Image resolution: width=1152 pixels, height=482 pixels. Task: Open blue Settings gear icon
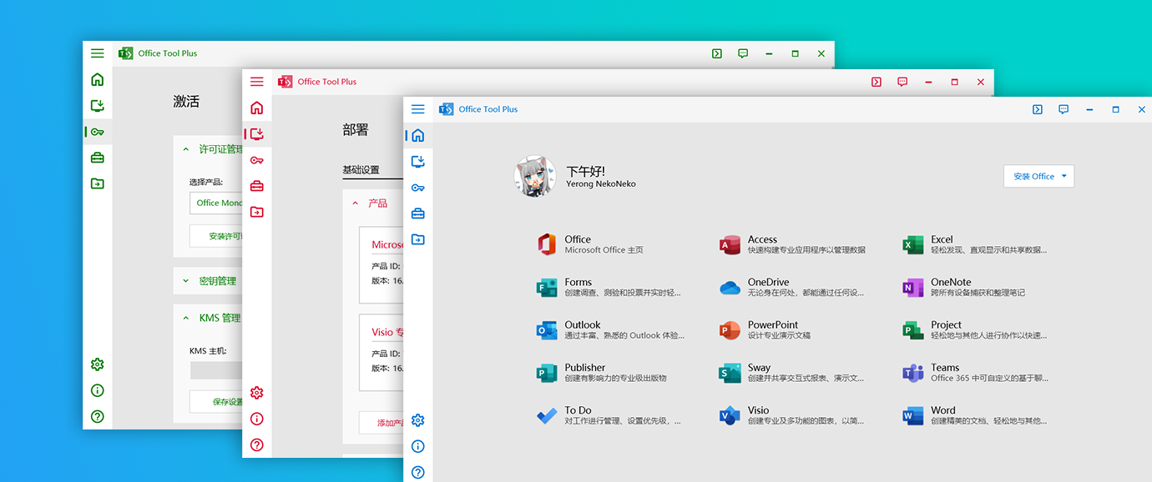point(418,420)
